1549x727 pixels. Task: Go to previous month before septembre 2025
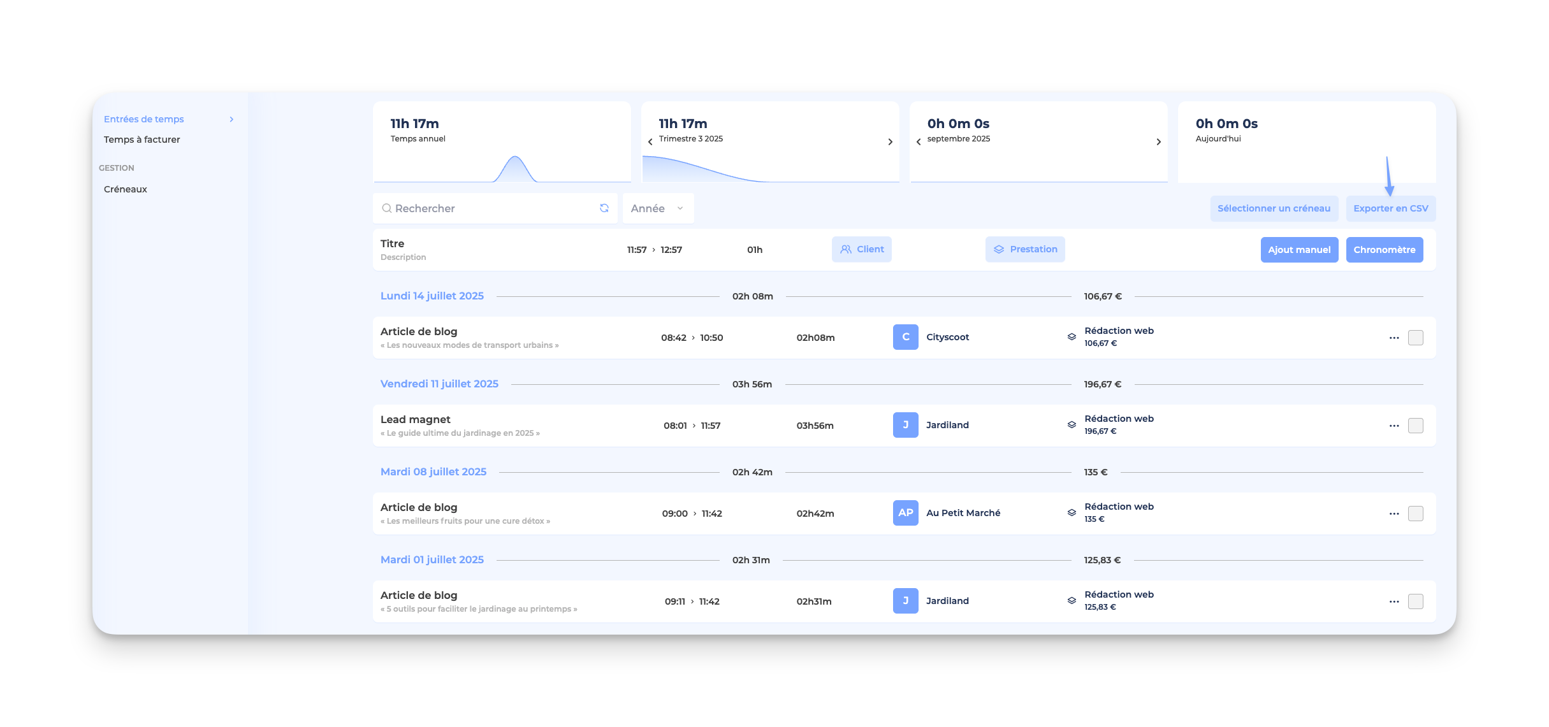click(x=919, y=142)
